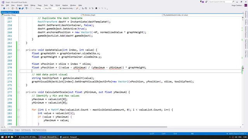Click the notifications filter icon

click(202, 2)
